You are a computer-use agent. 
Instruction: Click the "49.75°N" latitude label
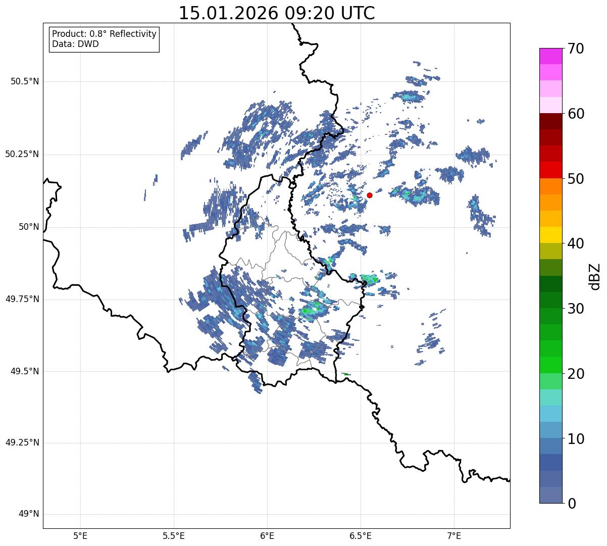(22, 299)
